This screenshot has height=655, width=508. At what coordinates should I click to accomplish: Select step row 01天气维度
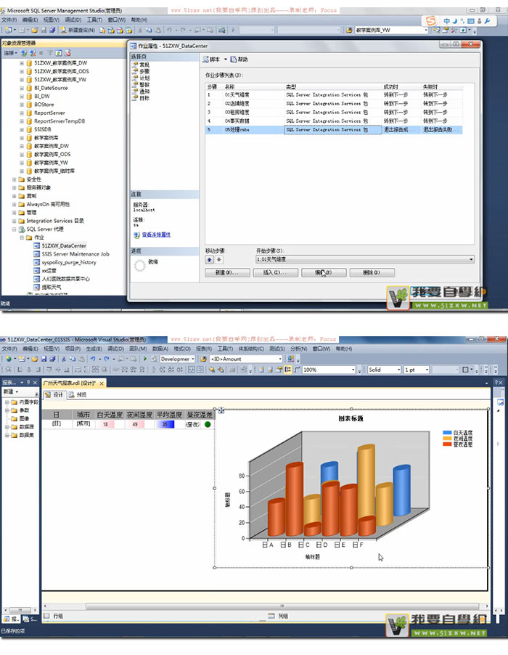coord(334,95)
